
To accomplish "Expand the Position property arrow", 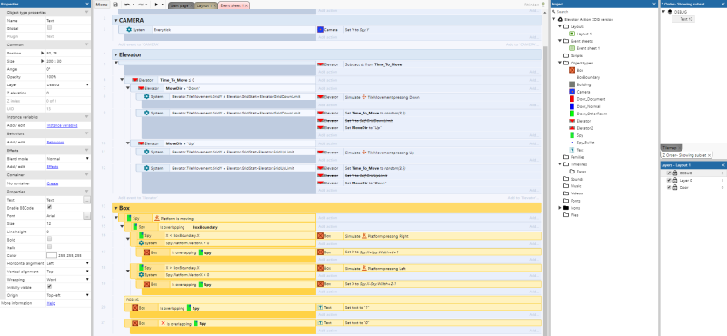I will click(x=43, y=54).
